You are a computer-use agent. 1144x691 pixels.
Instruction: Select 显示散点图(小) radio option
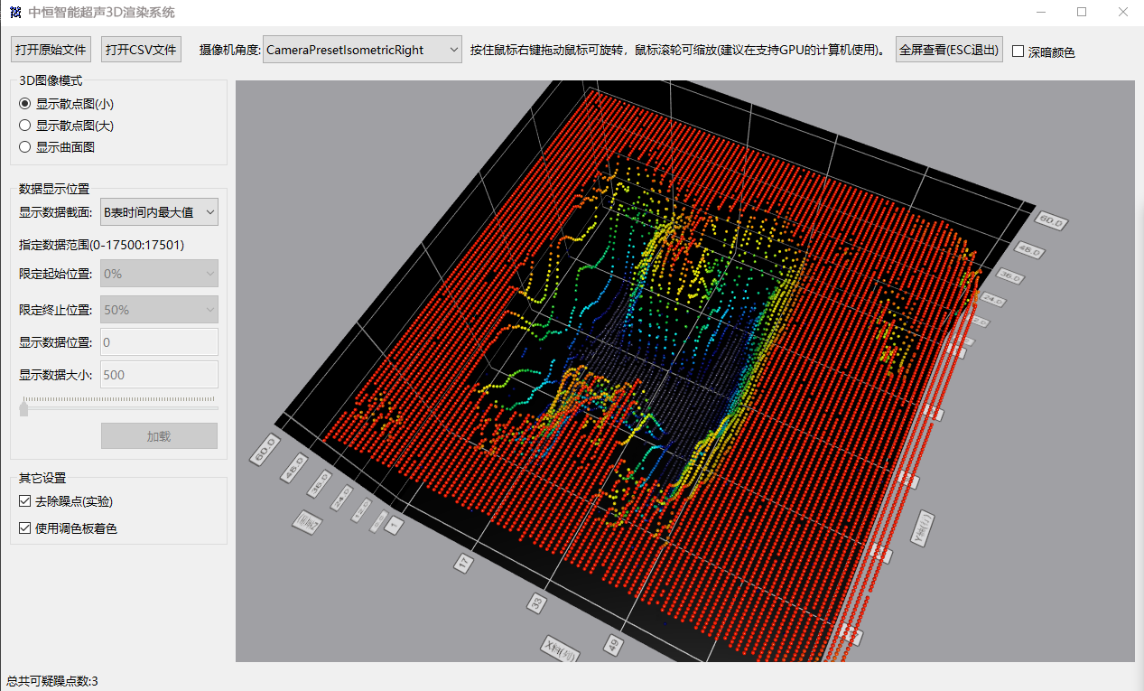[x=25, y=104]
